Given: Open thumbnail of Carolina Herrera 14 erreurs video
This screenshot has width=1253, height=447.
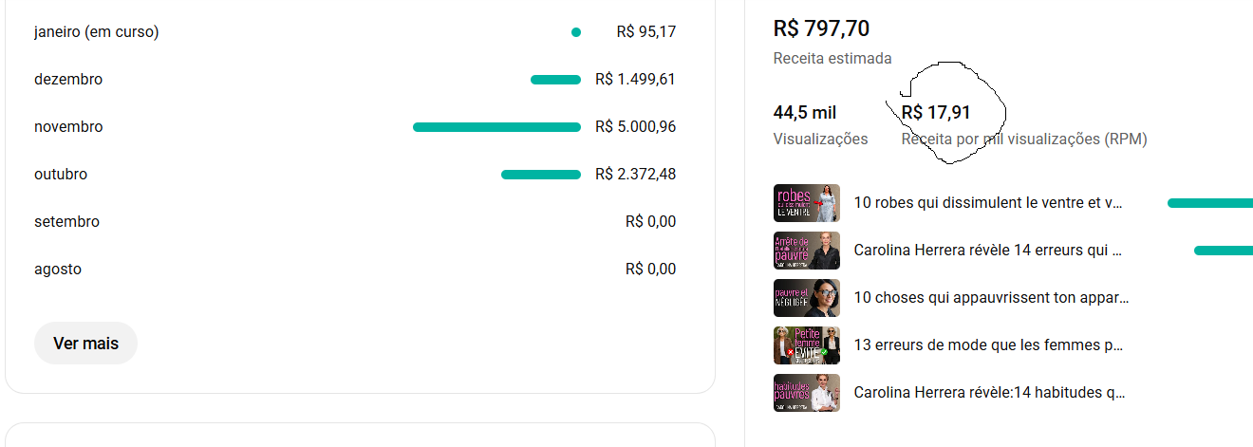Looking at the screenshot, I should 806,251.
